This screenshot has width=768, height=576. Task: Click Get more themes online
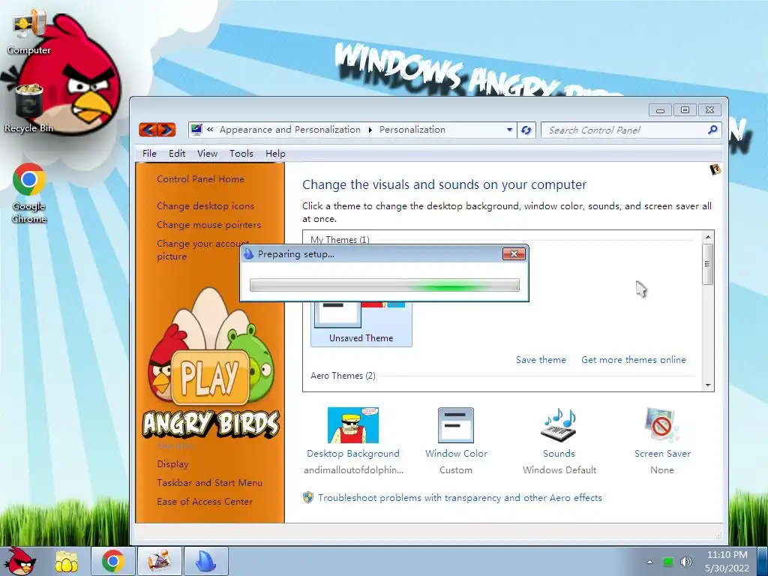click(x=634, y=359)
